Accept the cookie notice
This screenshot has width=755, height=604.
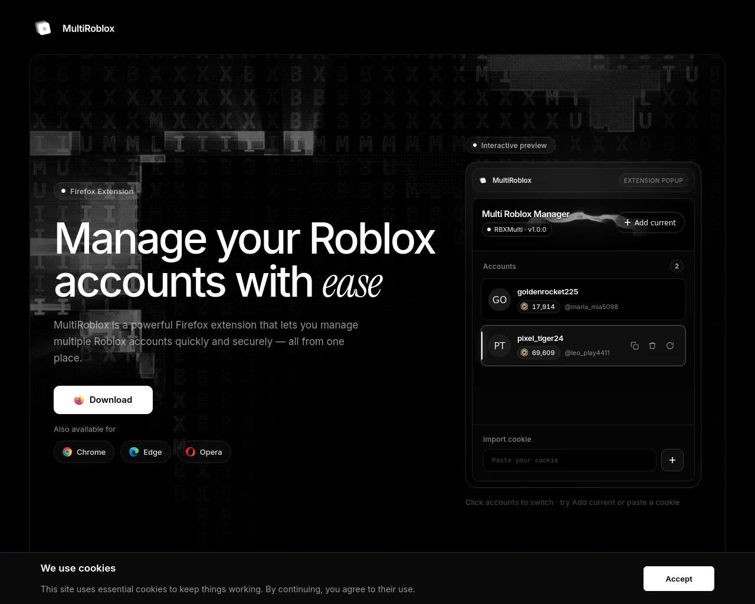tap(679, 579)
